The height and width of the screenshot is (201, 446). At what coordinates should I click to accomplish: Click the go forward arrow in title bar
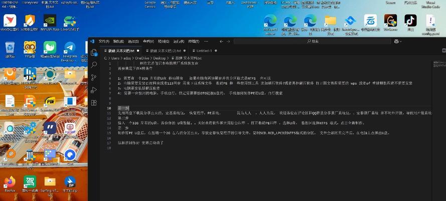pos(228,42)
